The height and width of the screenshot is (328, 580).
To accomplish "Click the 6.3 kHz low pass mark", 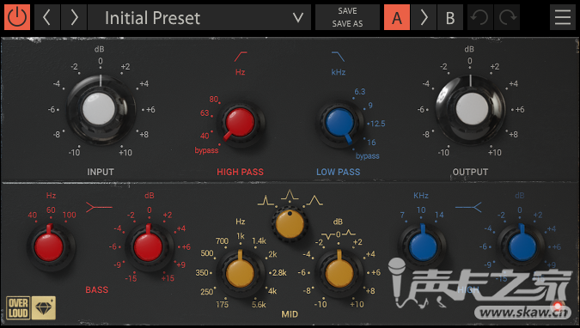I will [x=359, y=91].
